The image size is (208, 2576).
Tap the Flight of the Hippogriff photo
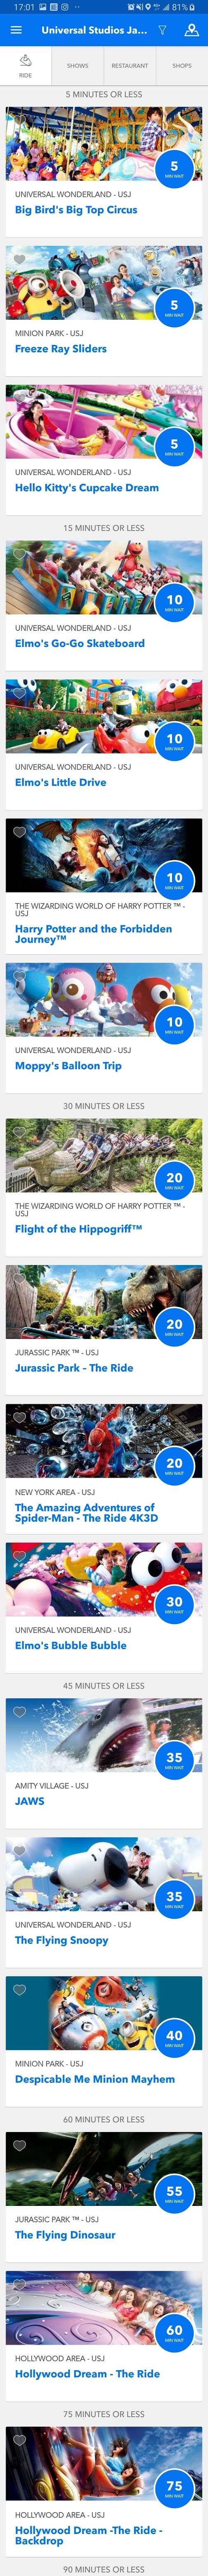(x=104, y=1155)
